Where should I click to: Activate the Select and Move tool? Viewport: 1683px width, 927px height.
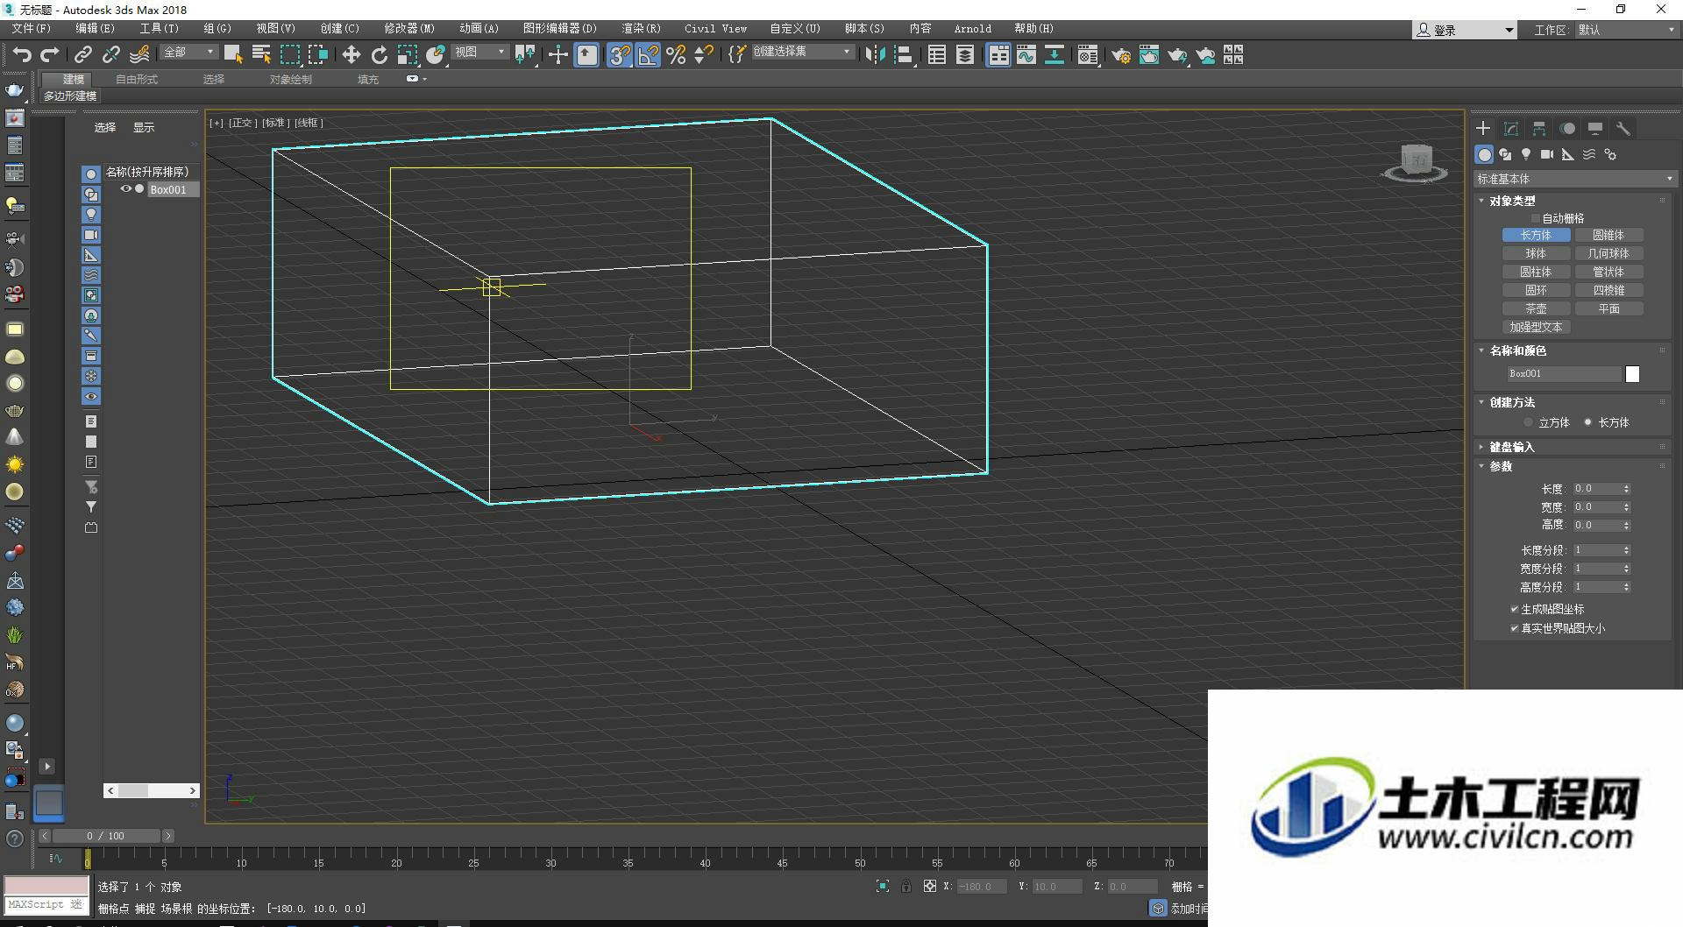click(x=351, y=55)
